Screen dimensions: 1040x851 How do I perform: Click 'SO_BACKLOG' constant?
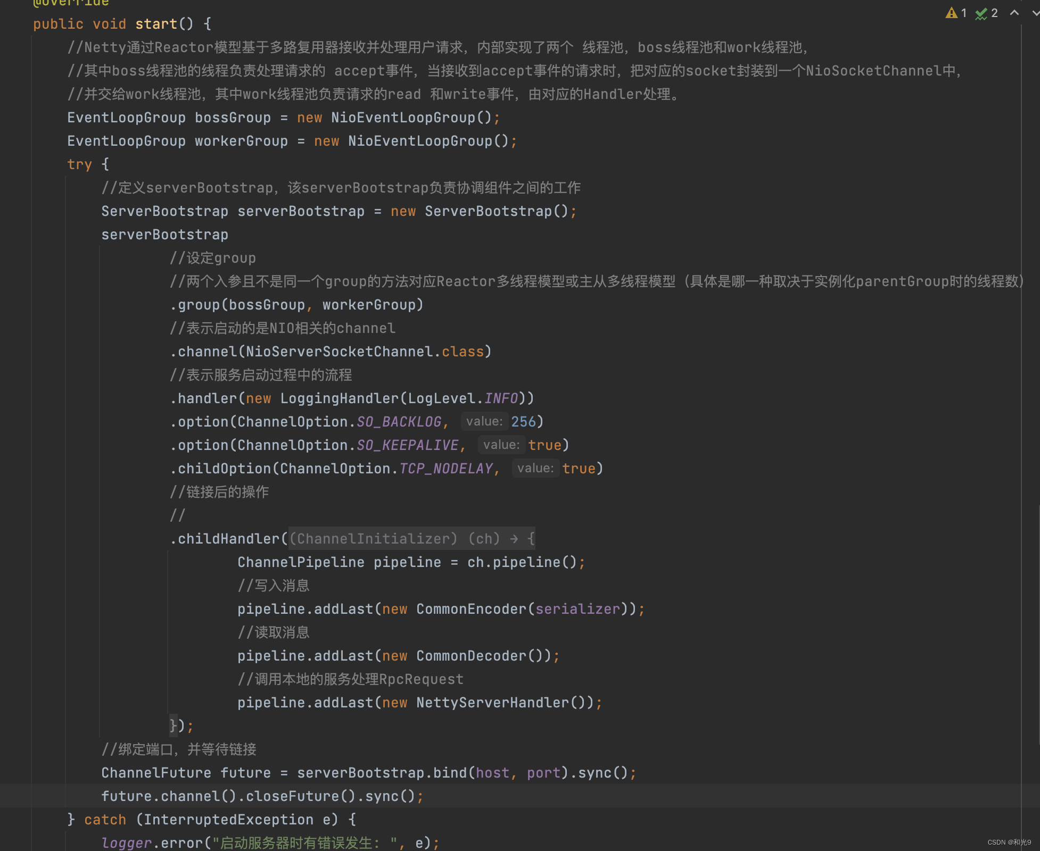coord(399,422)
